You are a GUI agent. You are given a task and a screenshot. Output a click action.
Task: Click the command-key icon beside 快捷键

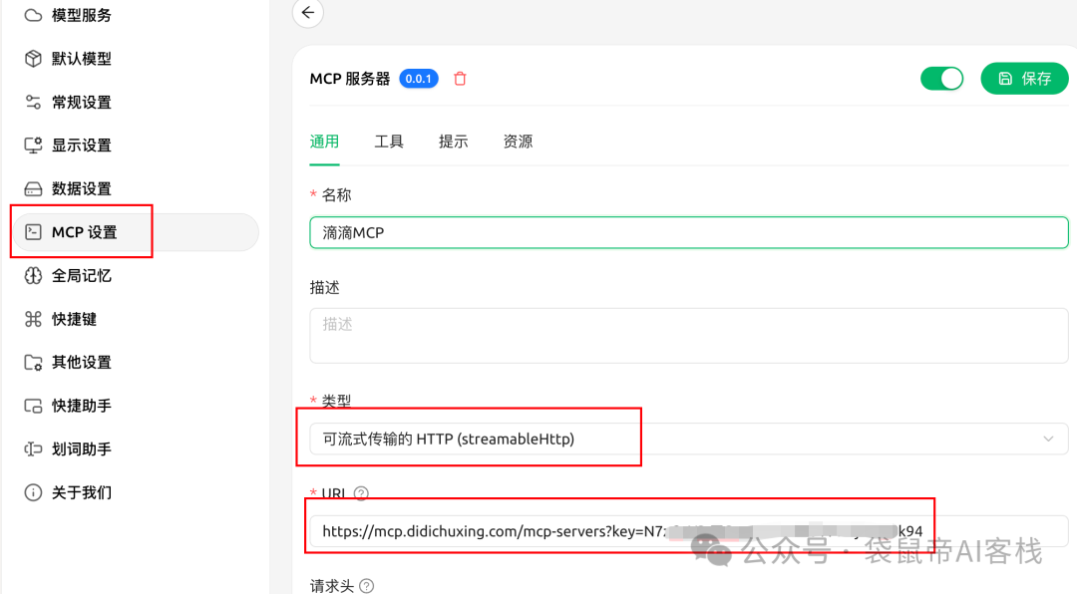[33, 319]
